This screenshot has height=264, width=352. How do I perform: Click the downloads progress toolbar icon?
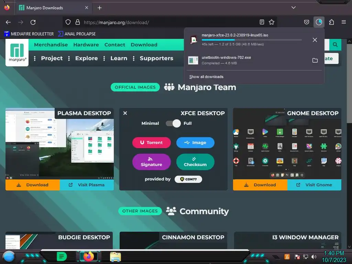(319, 22)
